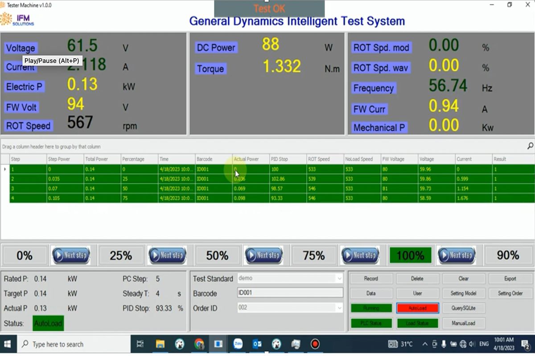Click the microphone tray icon
Viewport: 535px width, 356px height.
point(444,344)
